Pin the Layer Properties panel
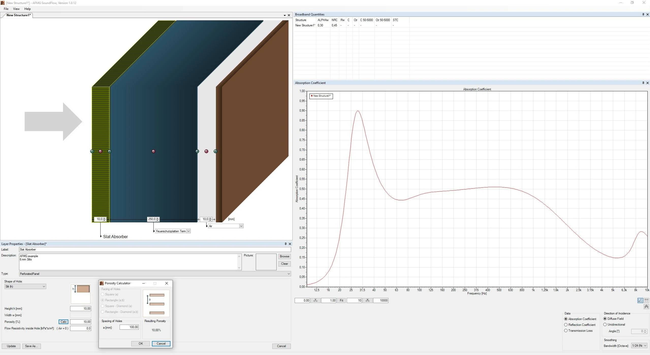The height and width of the screenshot is (355, 650). [x=286, y=244]
